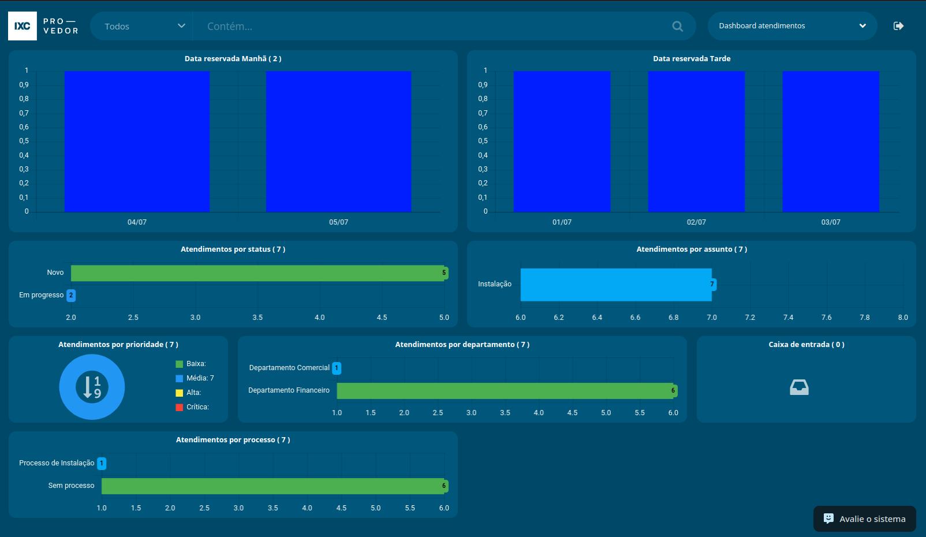The width and height of the screenshot is (926, 537).
Task: Click the IXC Provedor logo
Action: [x=43, y=26]
